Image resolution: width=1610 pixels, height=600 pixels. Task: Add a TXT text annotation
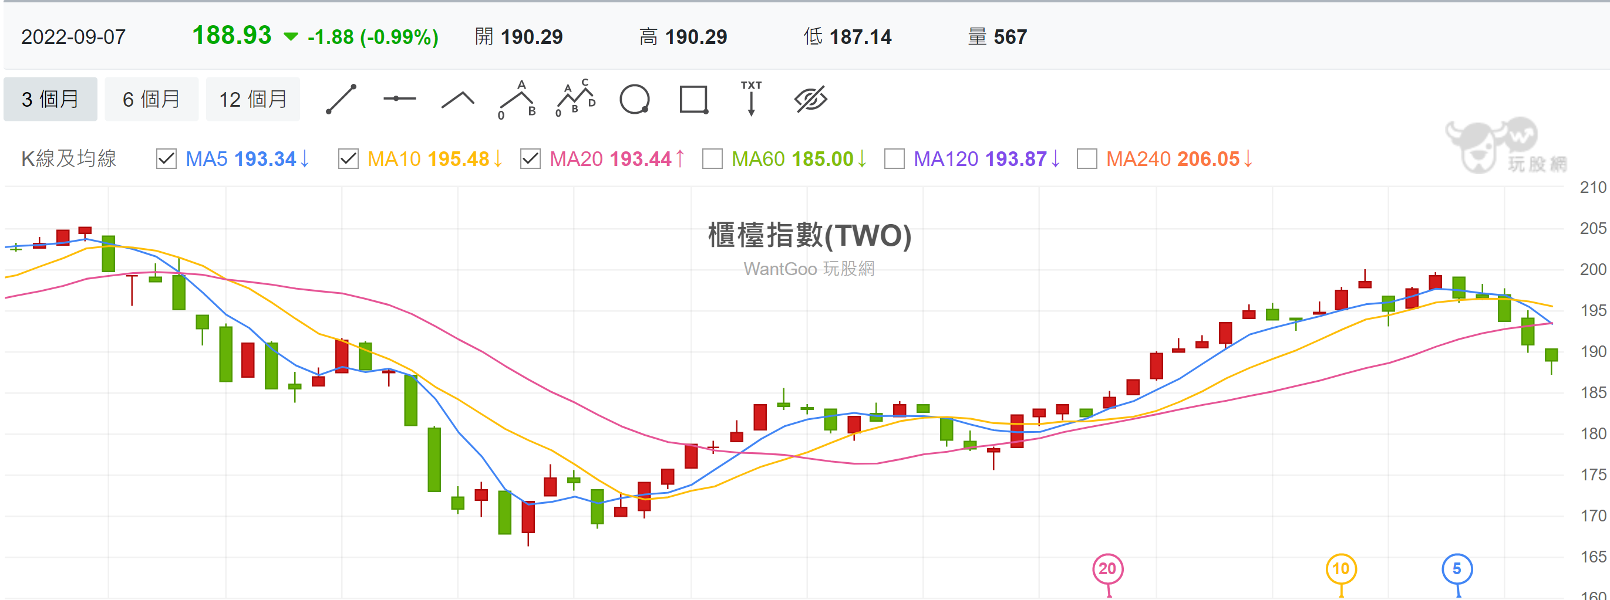pyautogui.click(x=751, y=98)
